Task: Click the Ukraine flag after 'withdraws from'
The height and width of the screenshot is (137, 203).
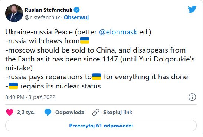Action: 85,40
